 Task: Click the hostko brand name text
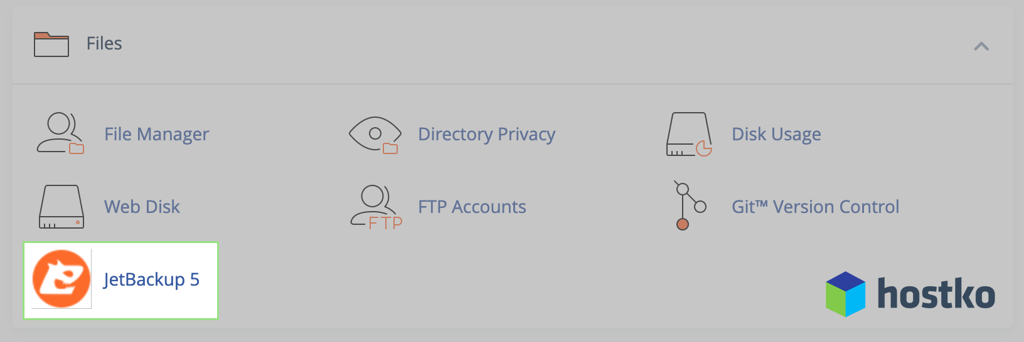[x=936, y=293]
